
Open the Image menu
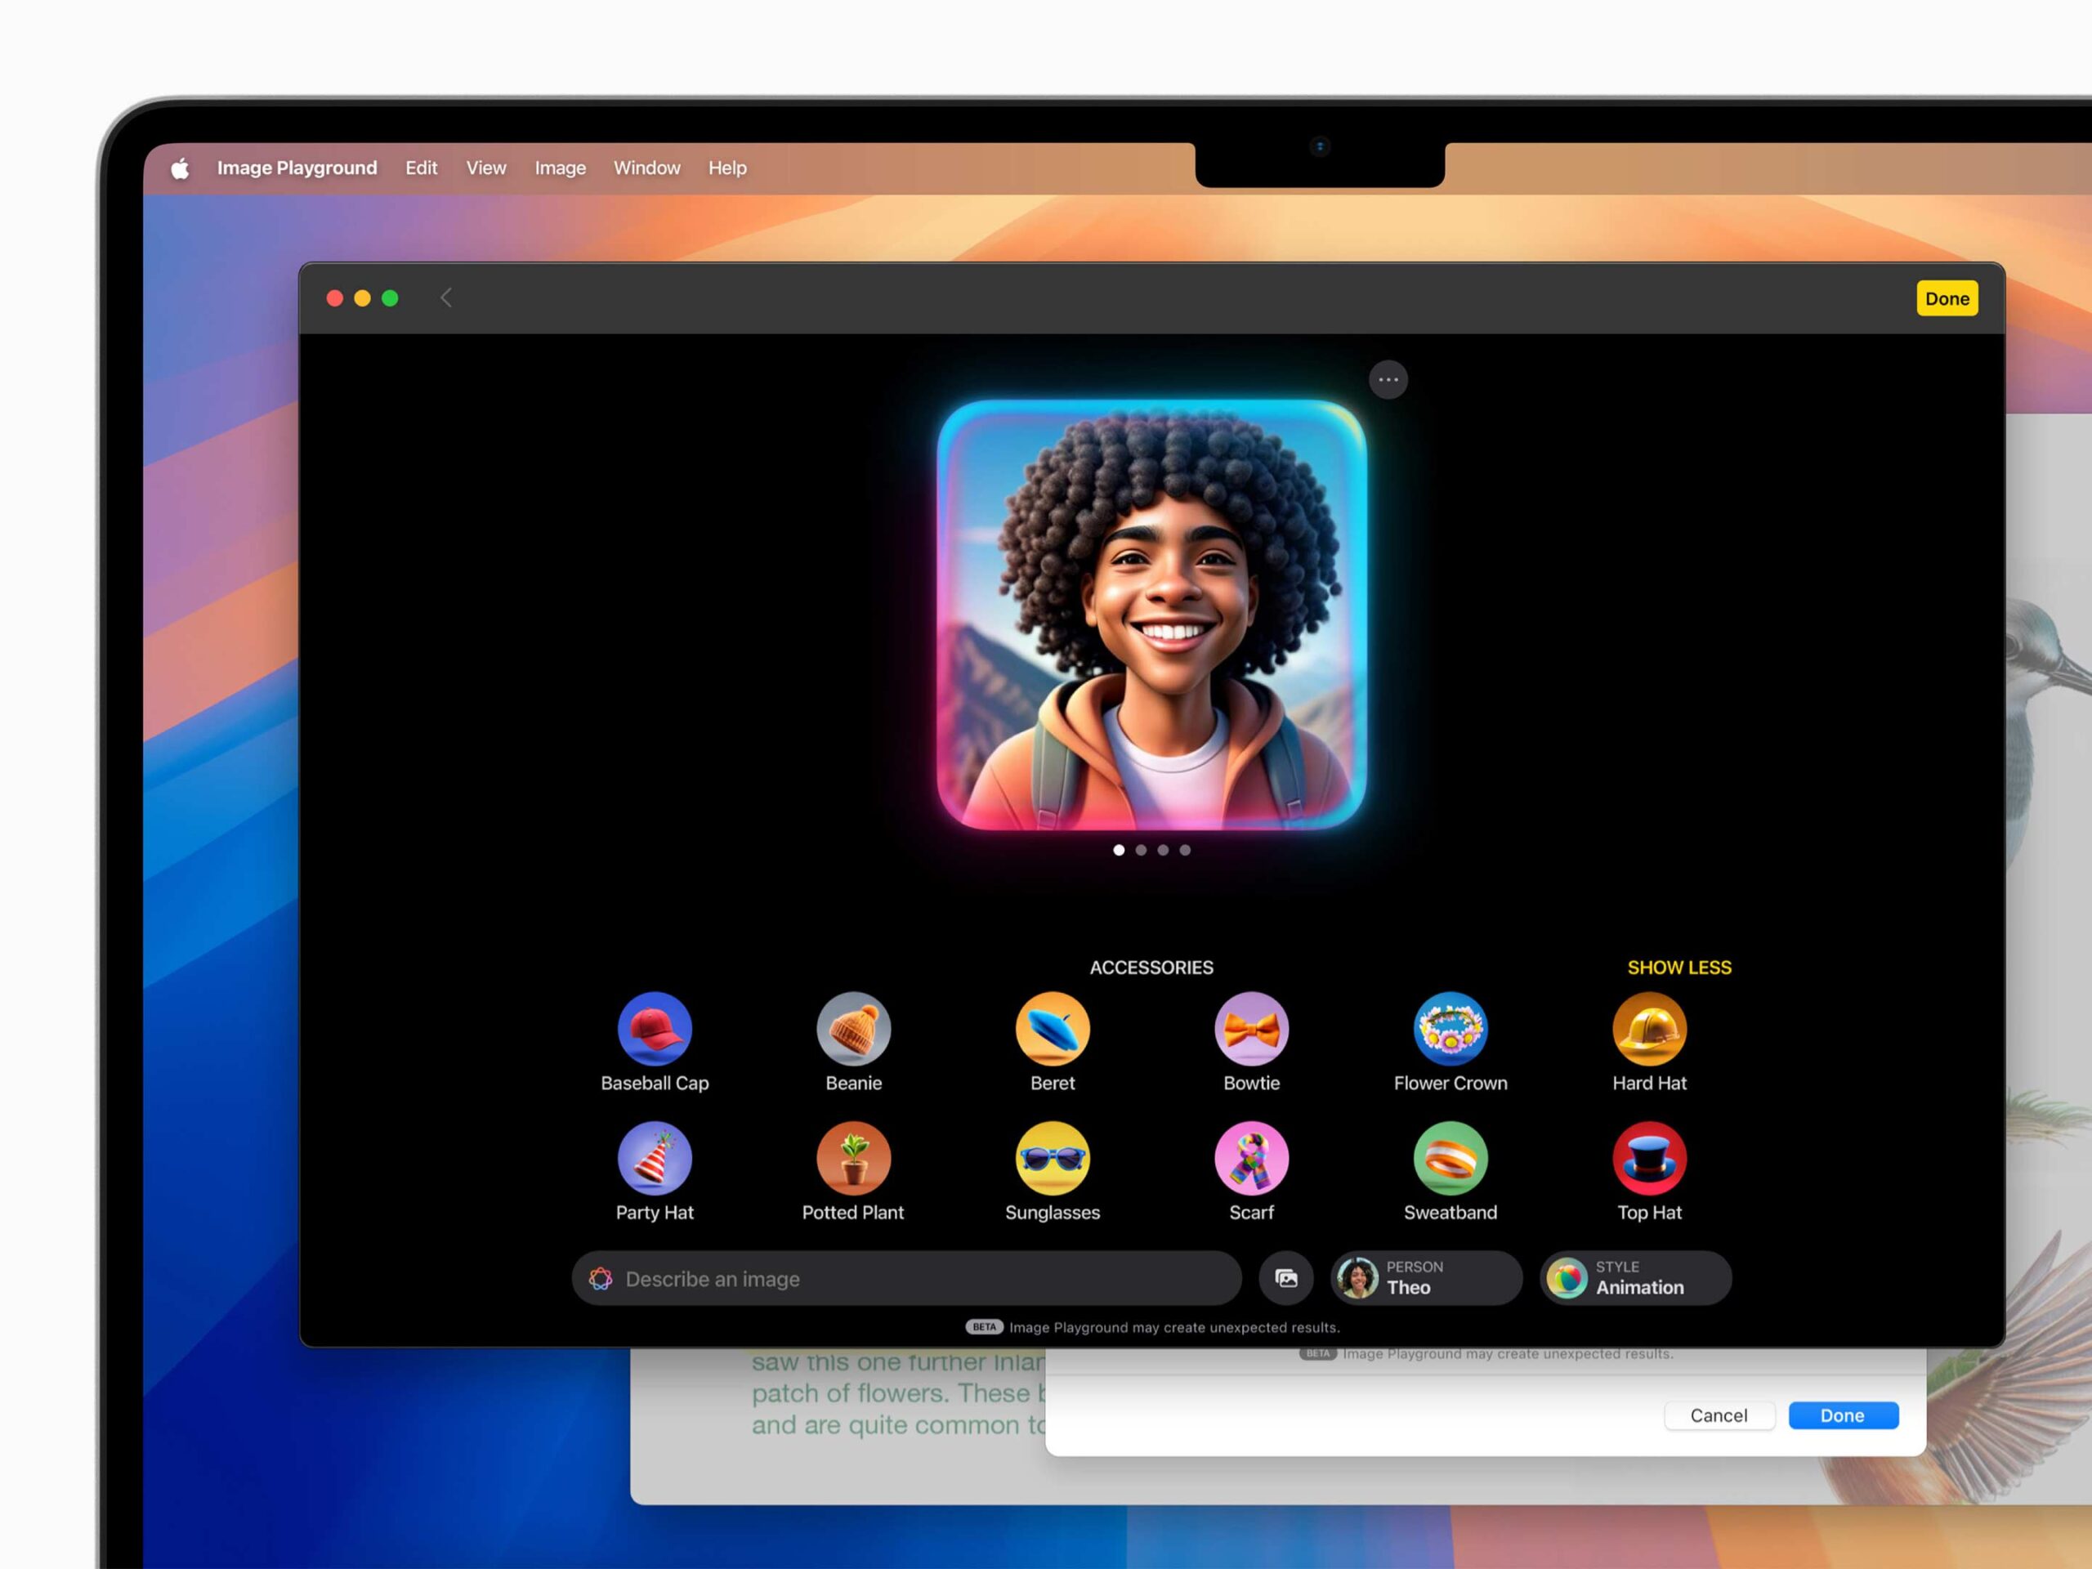[x=560, y=168]
